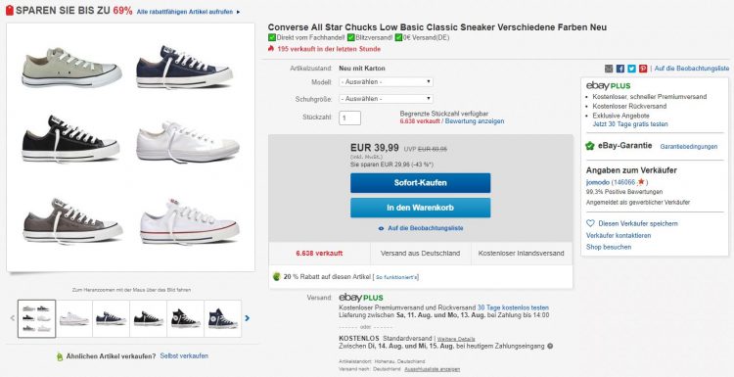734x377 pixels.
Task: Click the Stückzahl quantity field
Action: pyautogui.click(x=349, y=118)
